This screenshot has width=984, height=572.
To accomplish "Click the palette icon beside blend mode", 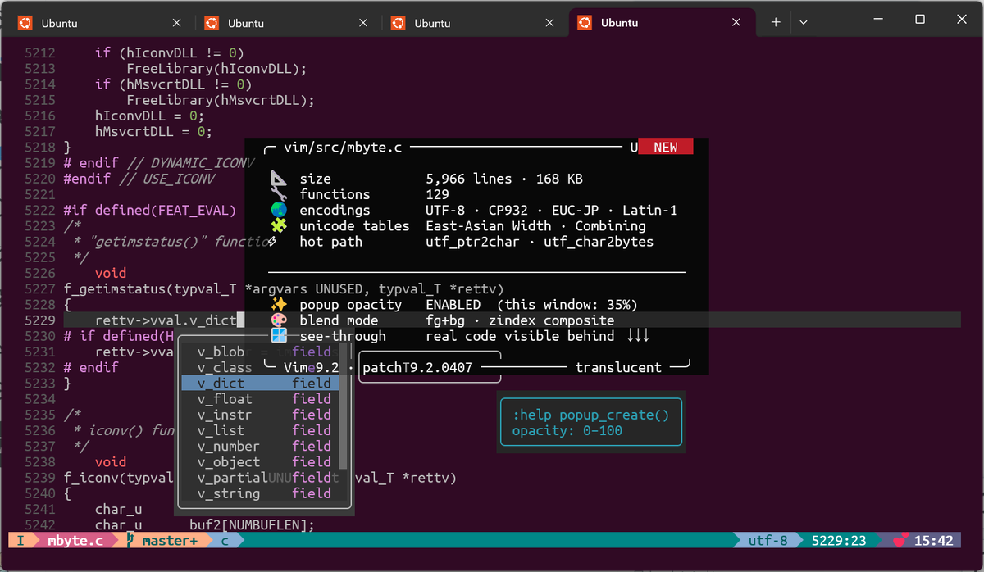I will click(x=279, y=320).
